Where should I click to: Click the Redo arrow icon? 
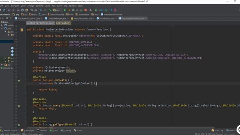click(x=13, y=10)
